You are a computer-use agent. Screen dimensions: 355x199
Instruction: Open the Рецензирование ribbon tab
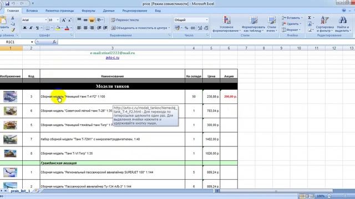point(135,11)
